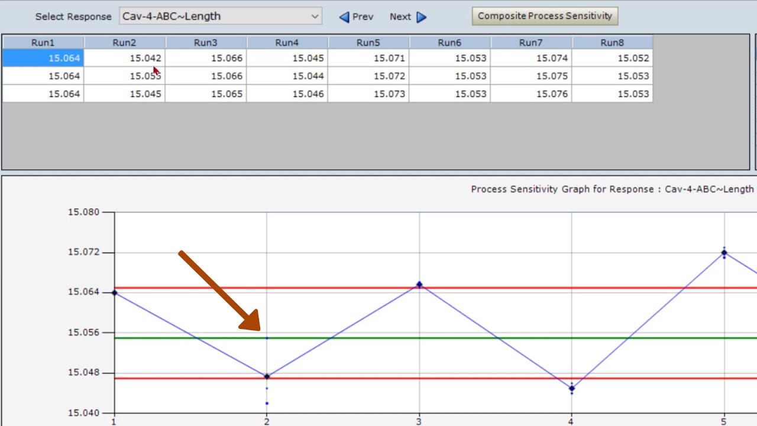
Task: Click Run3 cell value 15.065
Action: click(206, 93)
